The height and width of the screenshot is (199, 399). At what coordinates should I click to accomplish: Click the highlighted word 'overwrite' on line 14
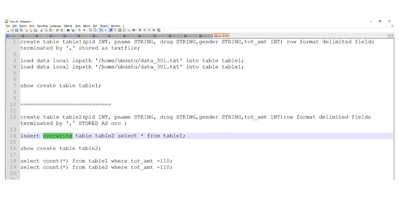pos(58,136)
